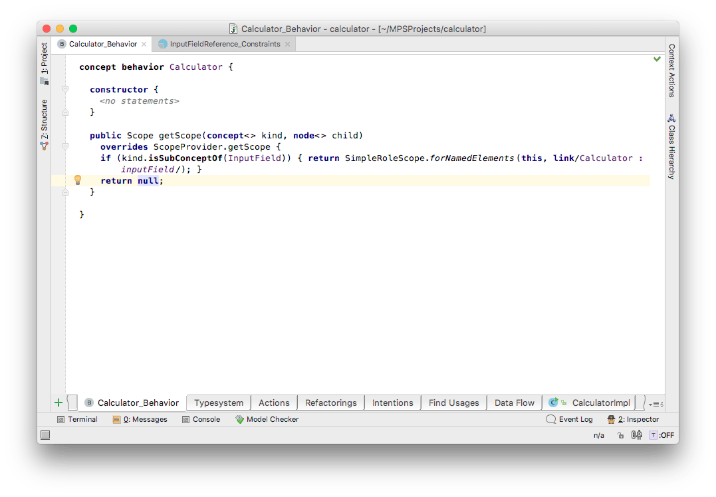Click the tool windows icon at bottom-left corner
Screen dimensions: 716x497
(45, 435)
